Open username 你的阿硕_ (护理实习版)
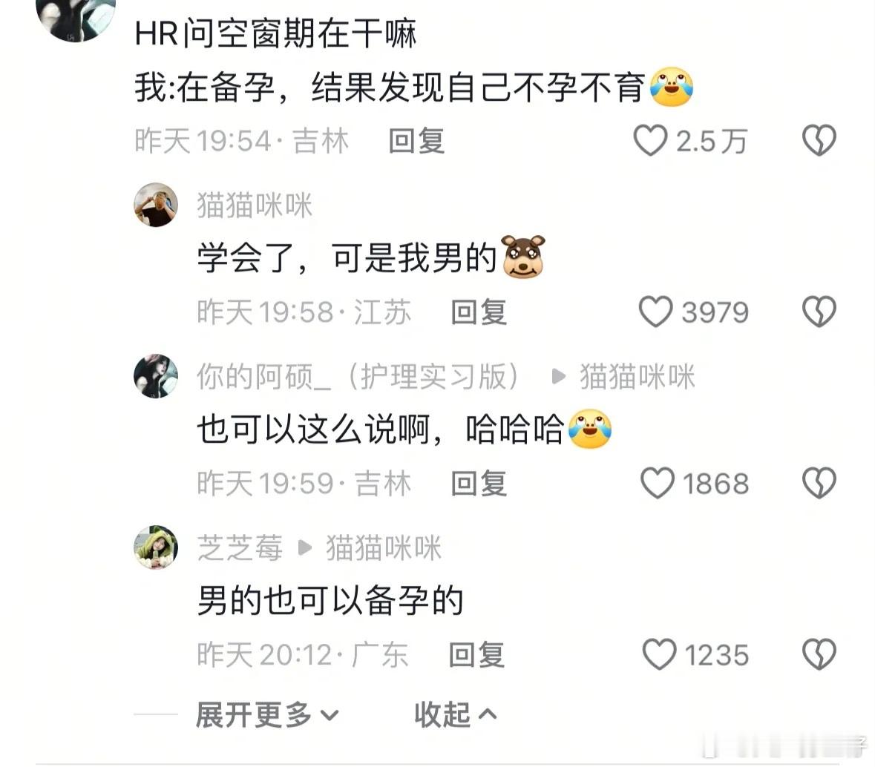 (x=360, y=377)
